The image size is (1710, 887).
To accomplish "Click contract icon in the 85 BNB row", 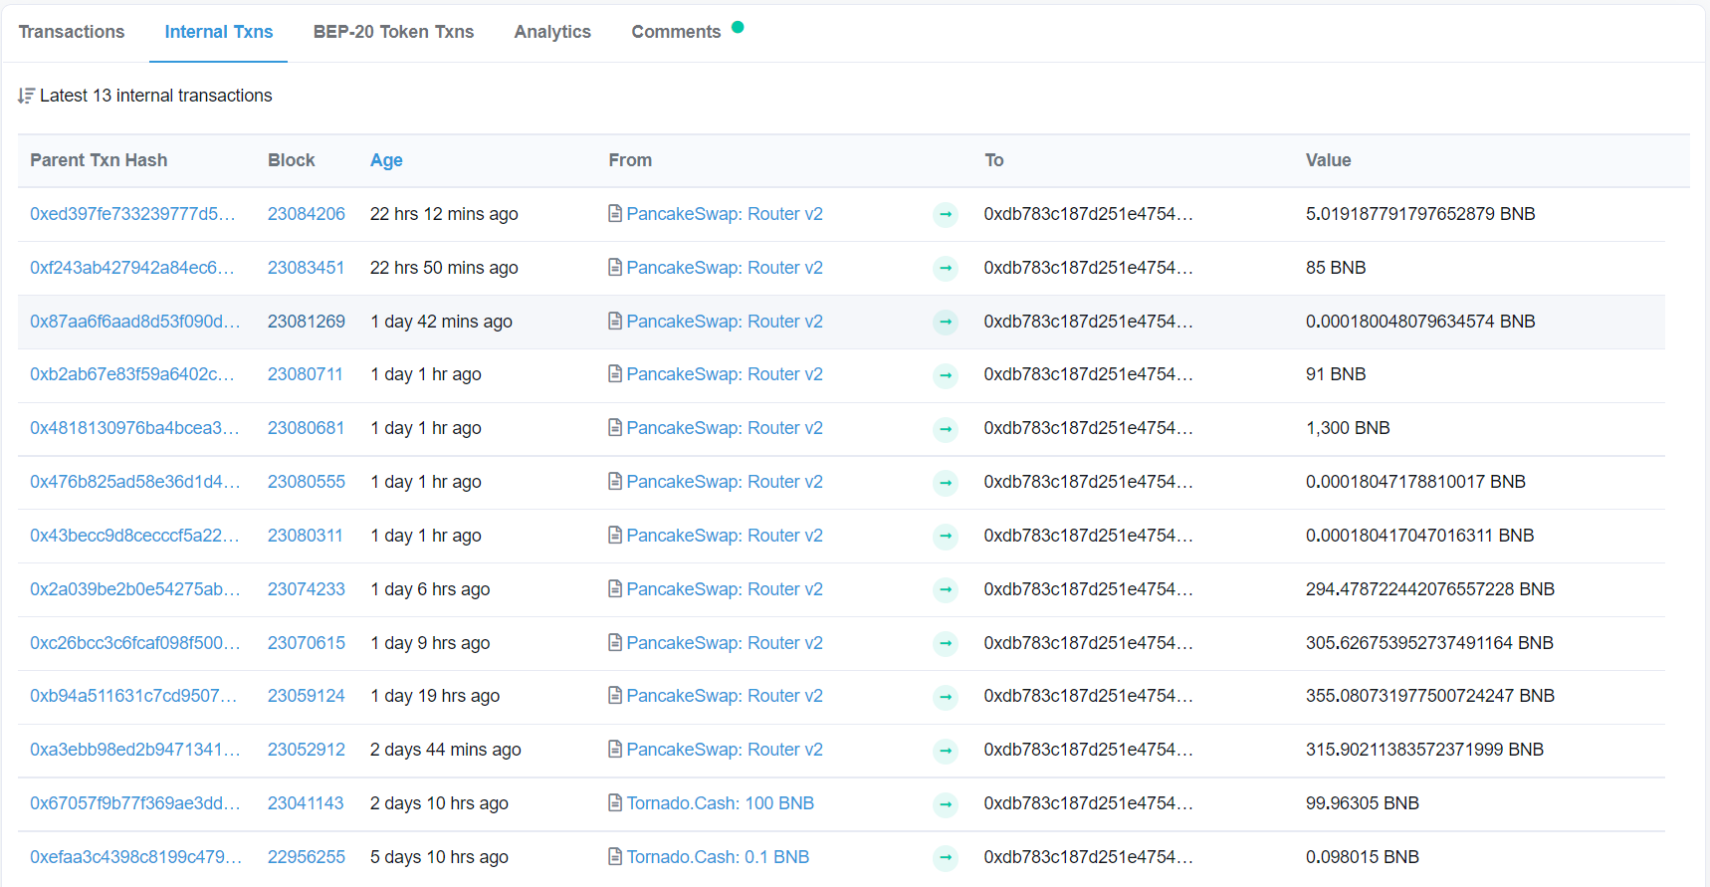I will pyautogui.click(x=615, y=268).
